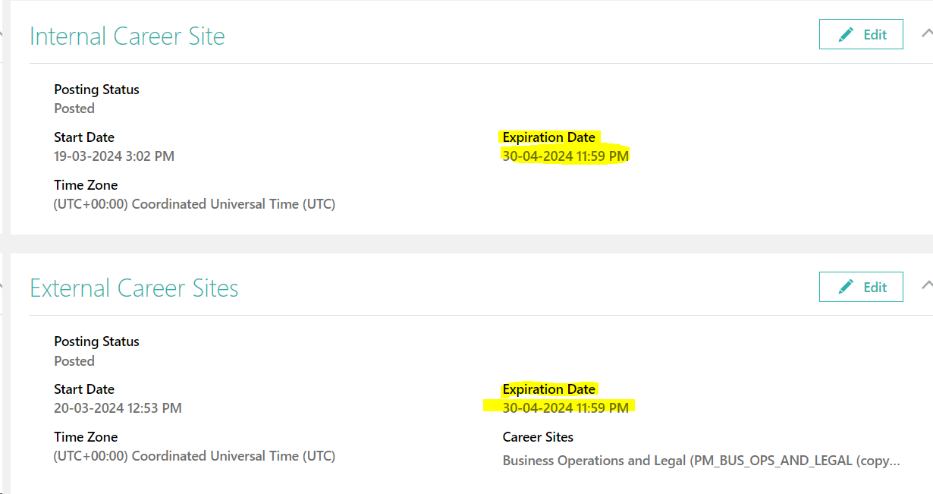Viewport: 933px width, 494px height.
Task: Click the pencil icon in Internal Career Site section
Action: pyautogui.click(x=844, y=34)
